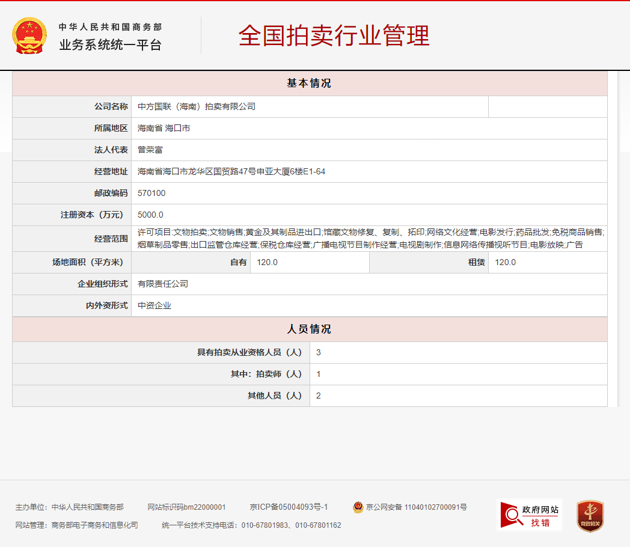Click the national emblem logo in header
This screenshot has width=630, height=547.
point(29,36)
